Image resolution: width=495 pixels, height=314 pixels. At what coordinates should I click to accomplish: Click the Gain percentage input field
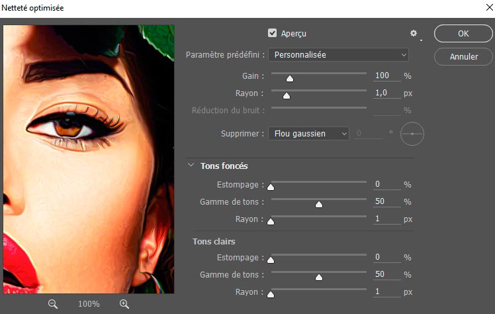pos(386,76)
